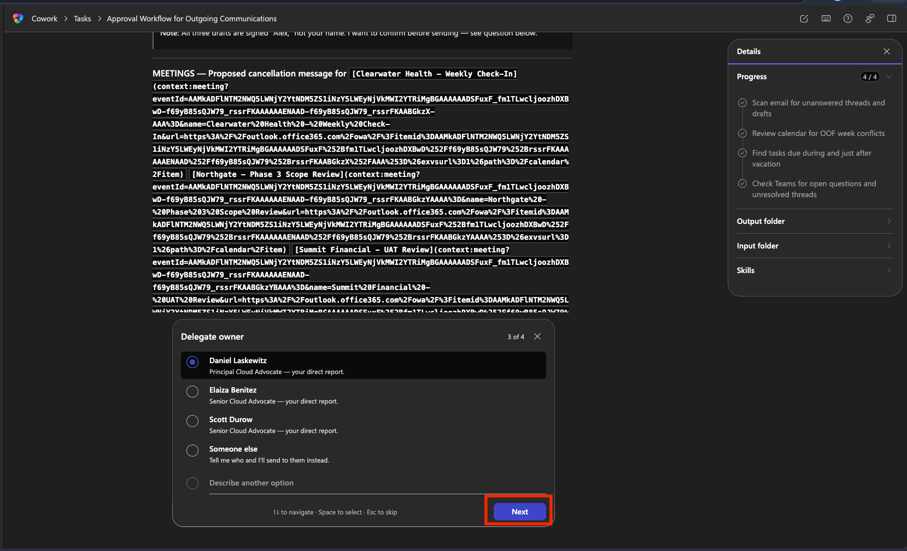Type in Describe another option field
The height and width of the screenshot is (551, 907).
[376, 483]
